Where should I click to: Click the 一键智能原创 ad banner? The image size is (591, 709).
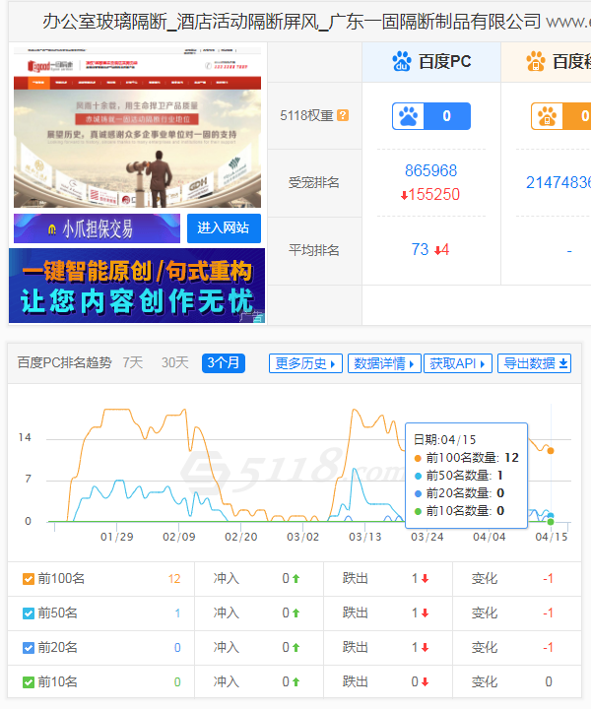[x=137, y=286]
